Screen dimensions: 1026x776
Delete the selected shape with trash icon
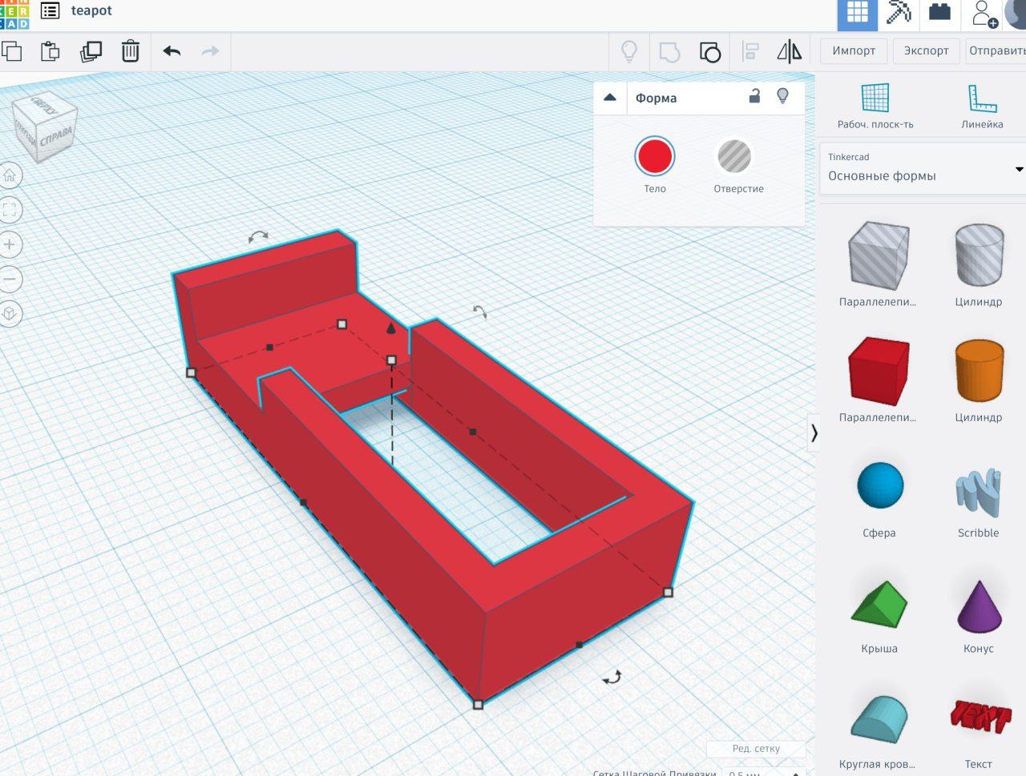pos(130,51)
